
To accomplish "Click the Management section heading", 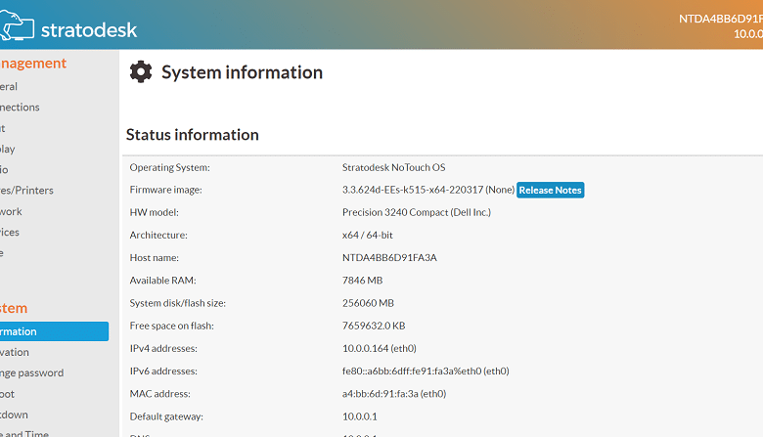I will 33,64.
